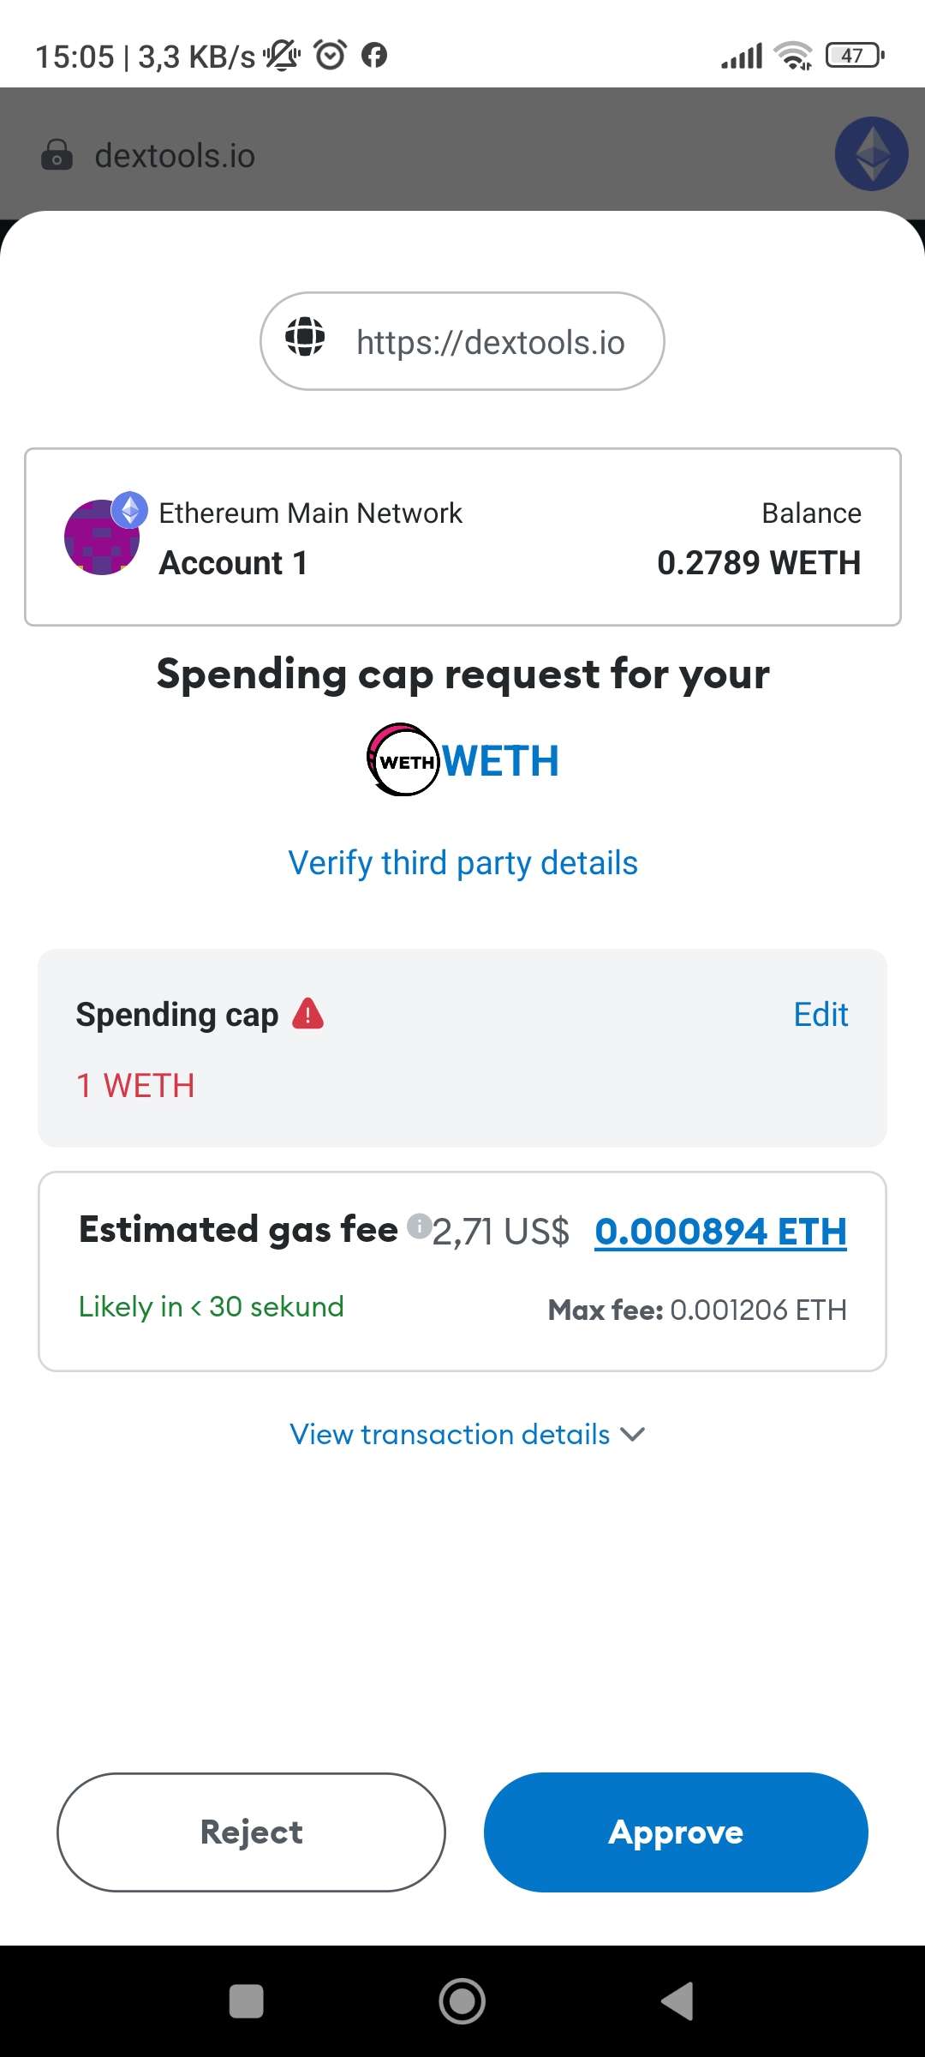
Task: Tap the padlock icon beside dextools.io
Action: 57,155
